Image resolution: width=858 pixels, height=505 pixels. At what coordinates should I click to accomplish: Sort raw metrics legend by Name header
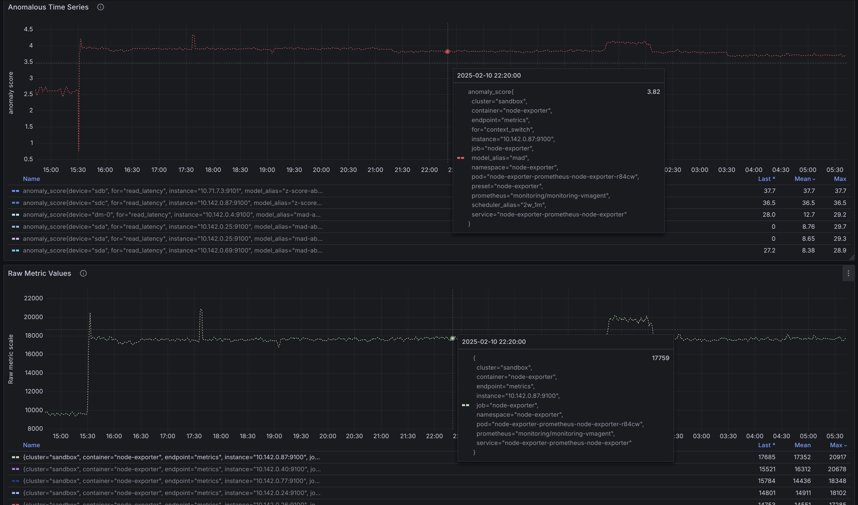[x=31, y=445]
